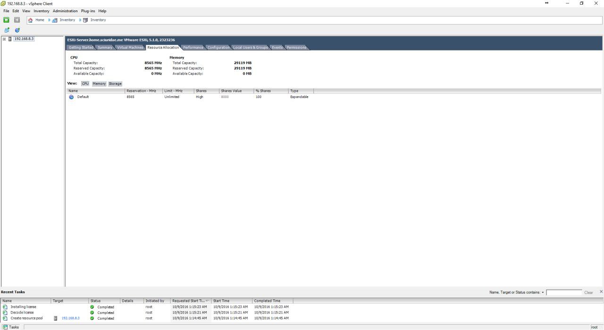Click the Tasks button in status bar

click(11, 327)
